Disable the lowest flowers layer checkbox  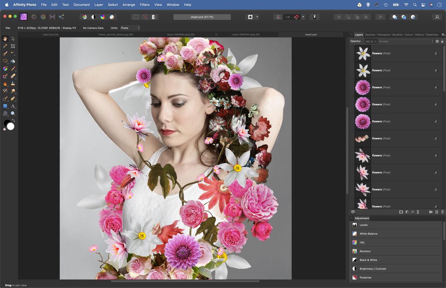(436, 206)
